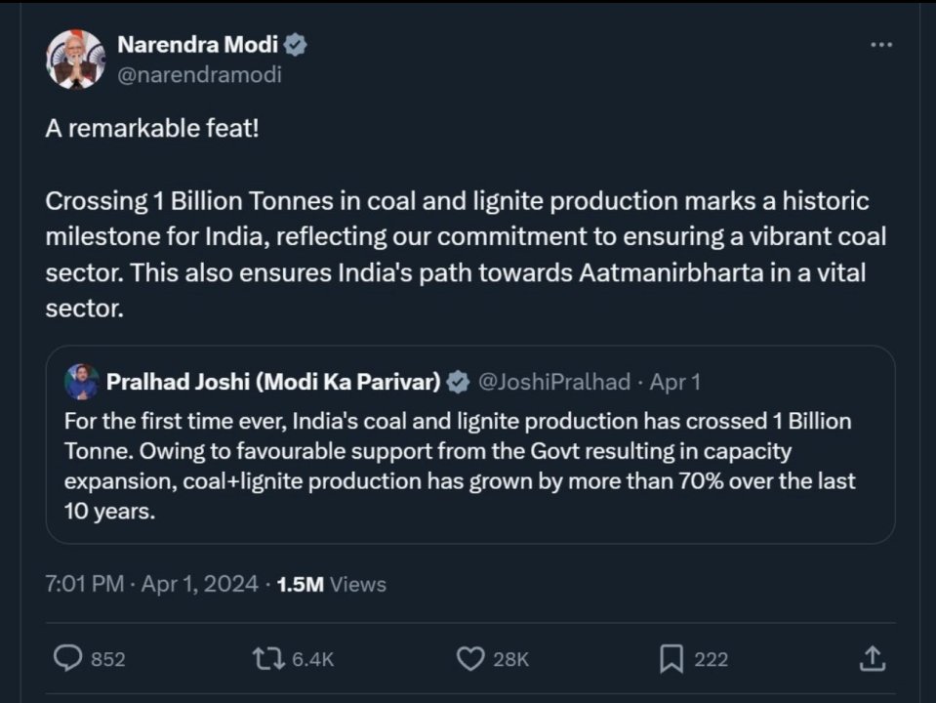Like the tweet with heart icon

471,659
